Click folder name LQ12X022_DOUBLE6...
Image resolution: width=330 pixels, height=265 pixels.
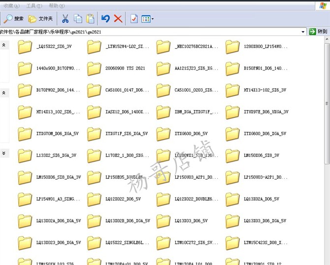pos(197,199)
